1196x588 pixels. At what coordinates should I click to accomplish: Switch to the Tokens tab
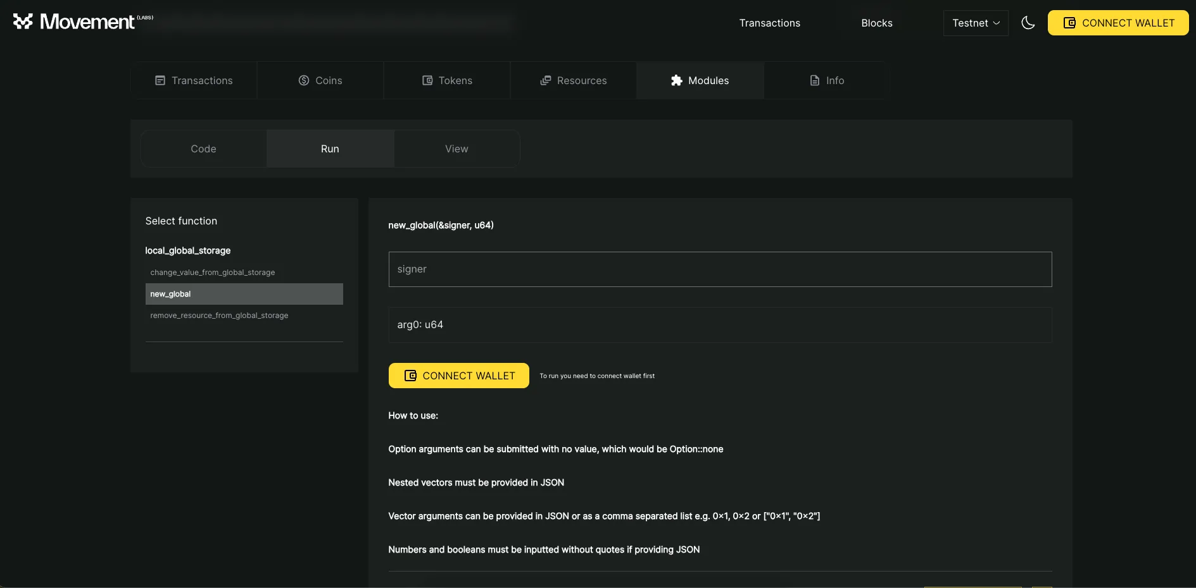(x=447, y=80)
